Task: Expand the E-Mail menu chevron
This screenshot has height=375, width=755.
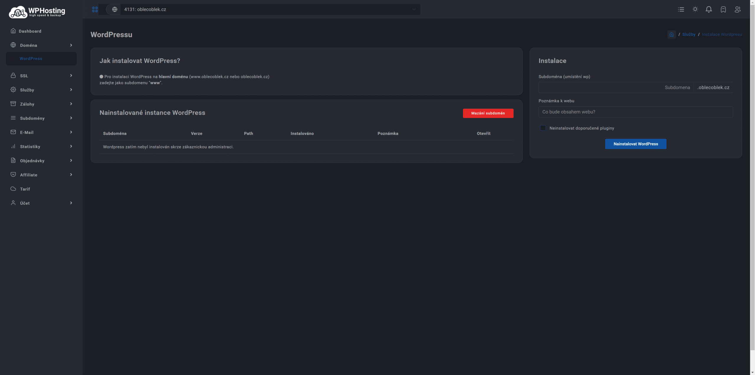Action: [71, 132]
